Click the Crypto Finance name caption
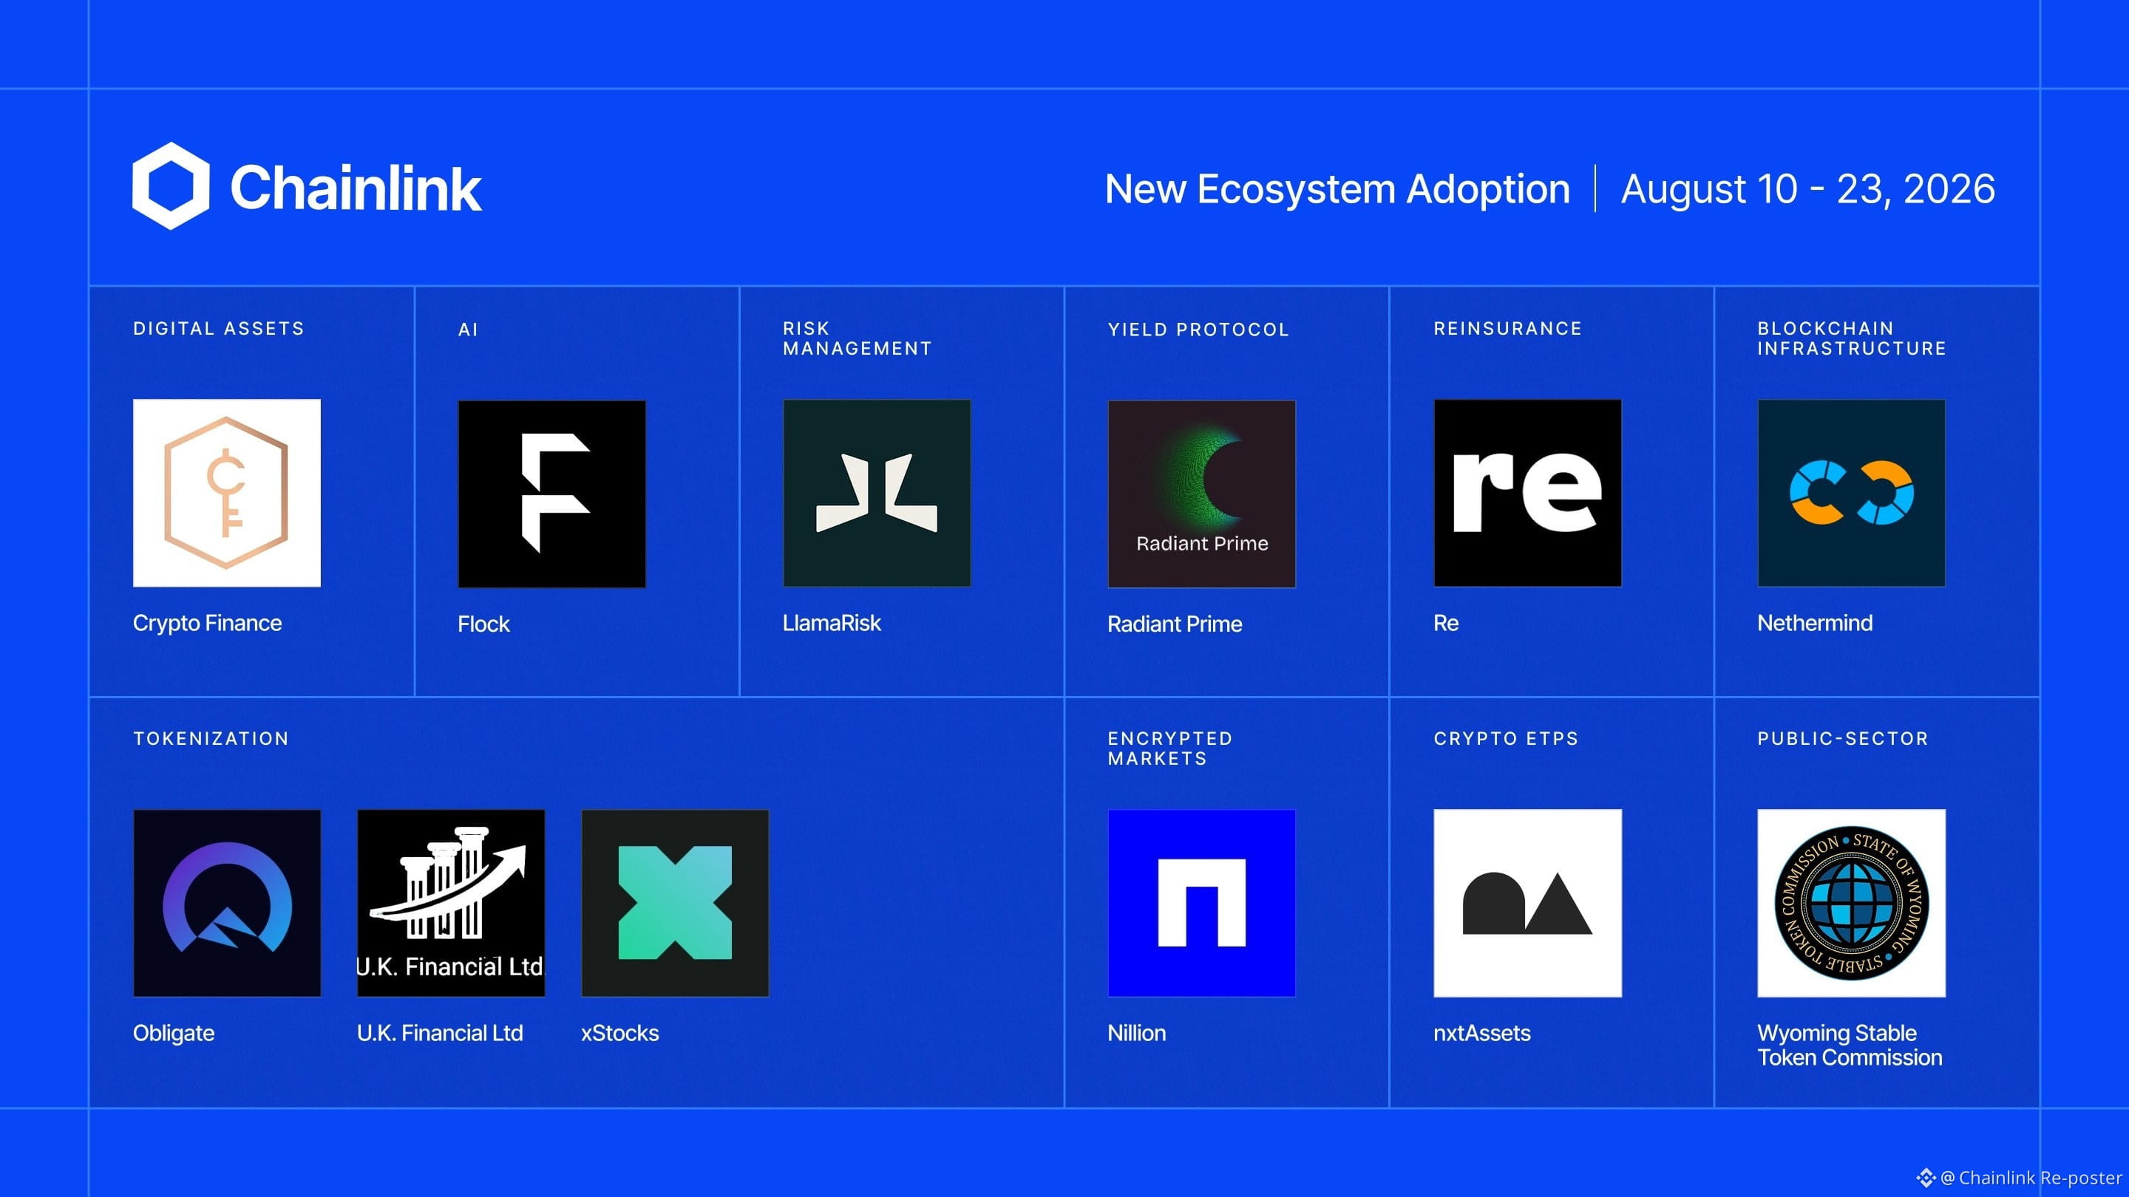This screenshot has width=2129, height=1197. [x=208, y=624]
